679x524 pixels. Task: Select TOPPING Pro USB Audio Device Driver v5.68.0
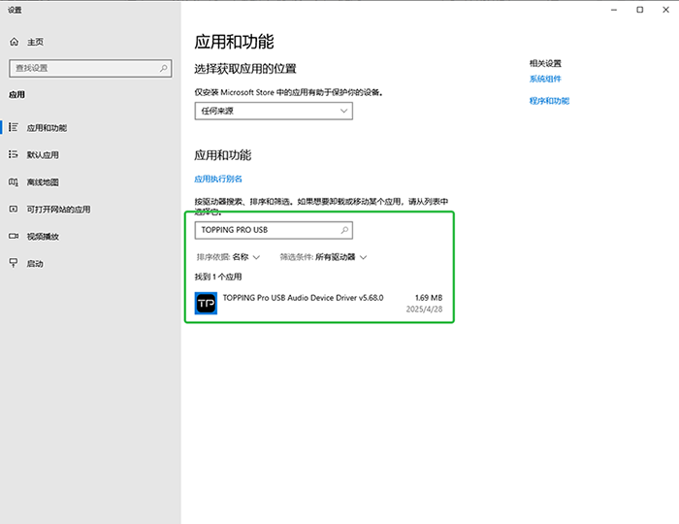coord(319,303)
